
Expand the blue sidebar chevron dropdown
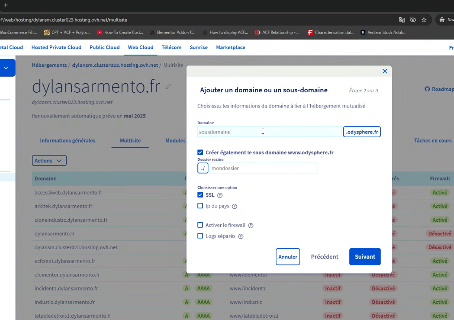tap(6, 68)
